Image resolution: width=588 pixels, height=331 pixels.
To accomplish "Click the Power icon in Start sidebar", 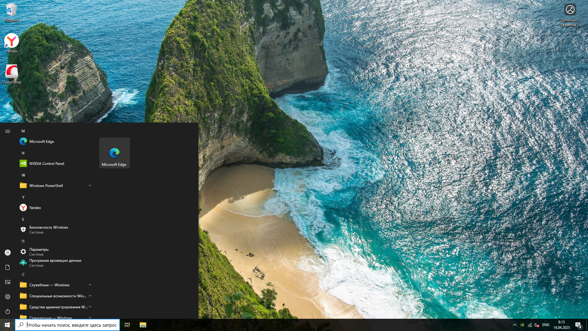I will [x=8, y=311].
